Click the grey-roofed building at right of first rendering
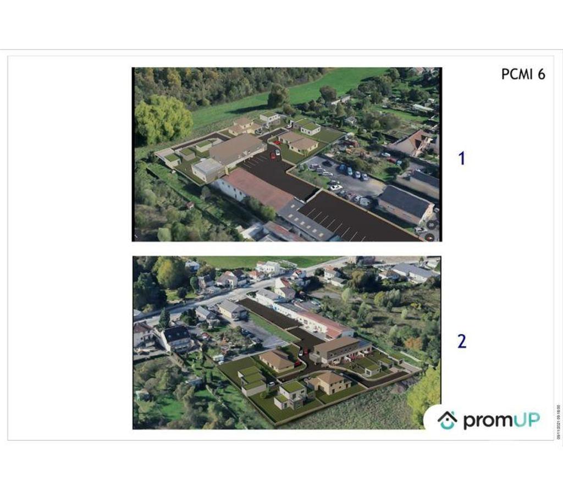The image size is (563, 496). [x=406, y=203]
